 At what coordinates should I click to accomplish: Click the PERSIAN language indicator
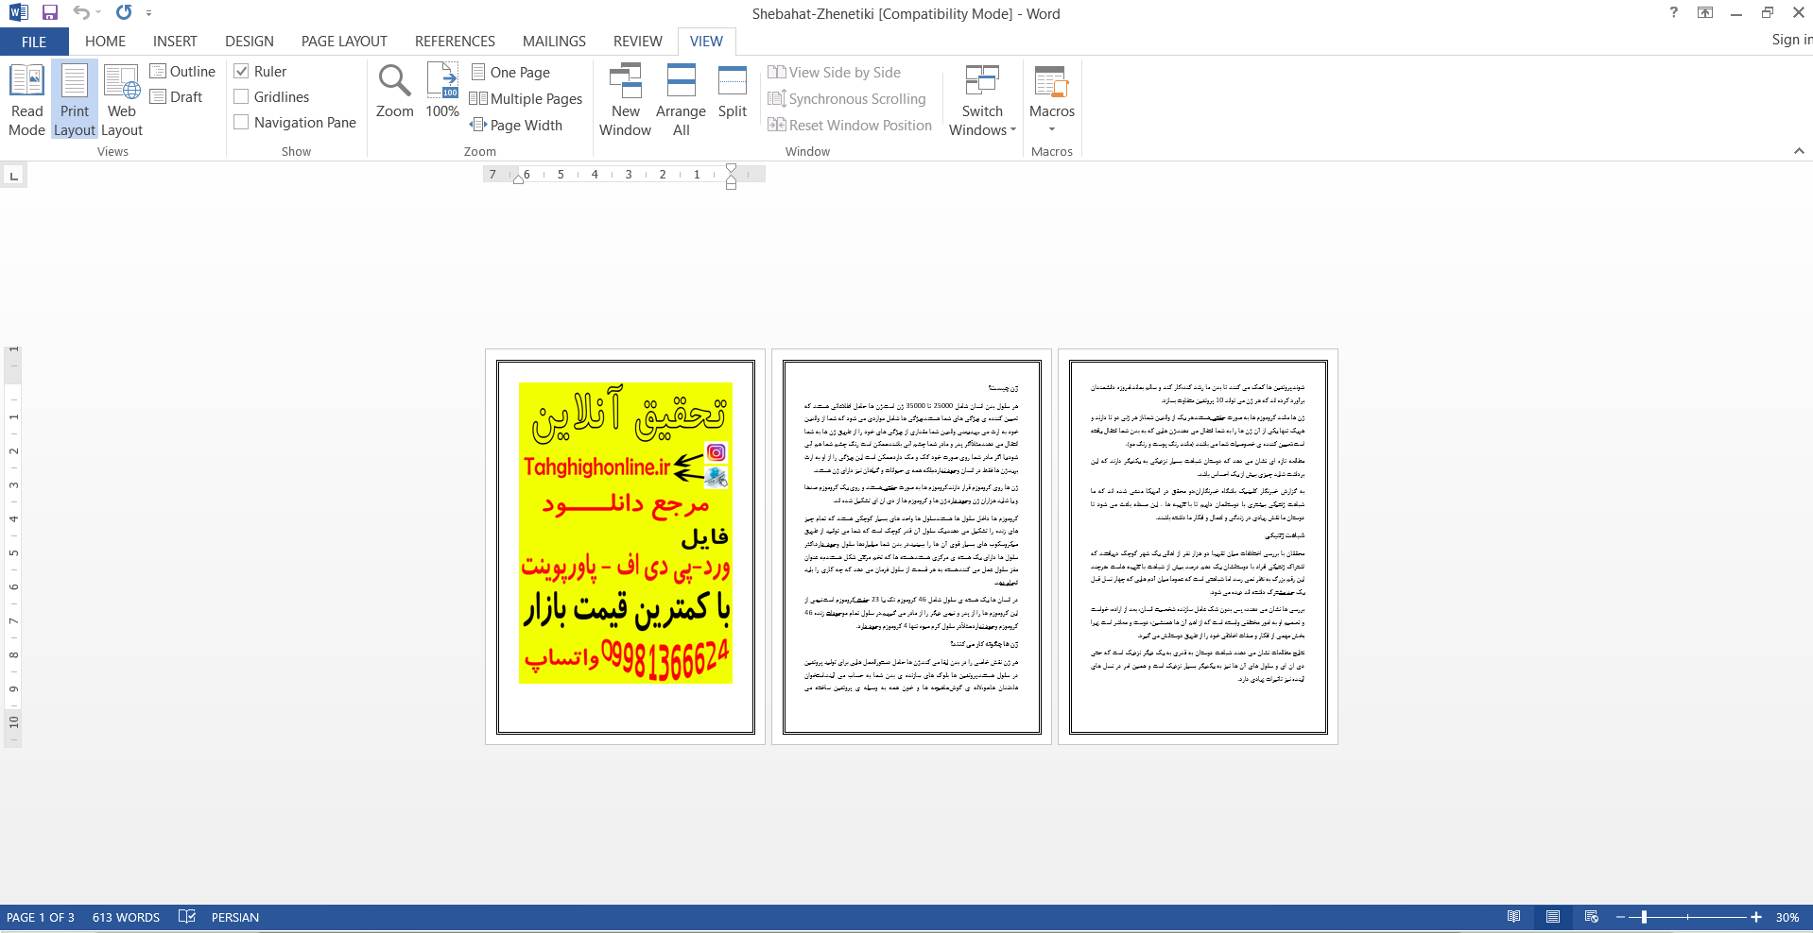click(x=235, y=917)
